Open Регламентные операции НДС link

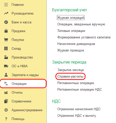[x=80, y=90]
